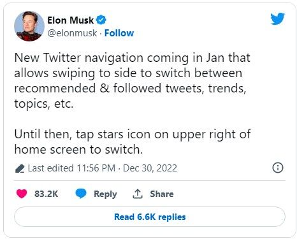Click the Twitter bird logo
Screen dimensions: 297x239
click(277, 18)
